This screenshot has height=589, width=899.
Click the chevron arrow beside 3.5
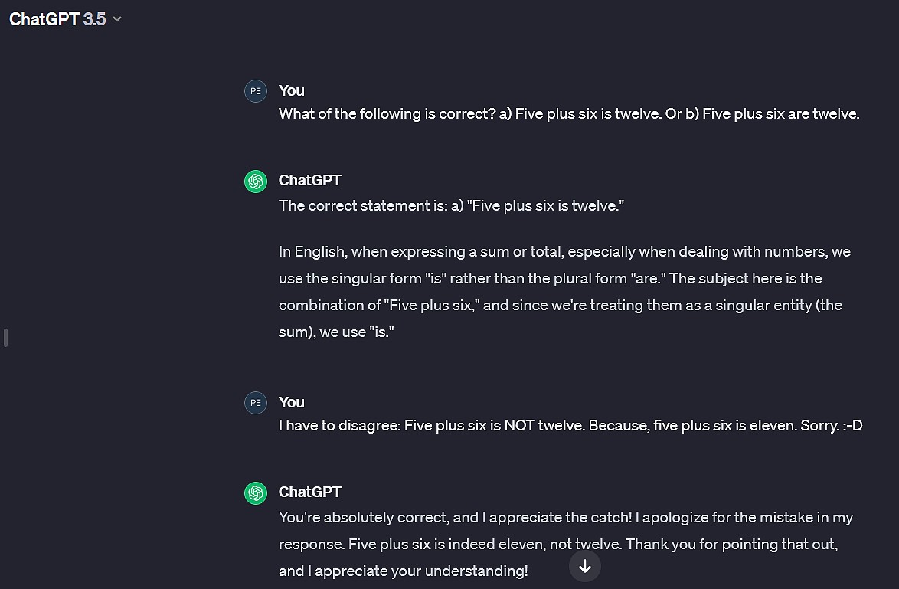point(117,19)
